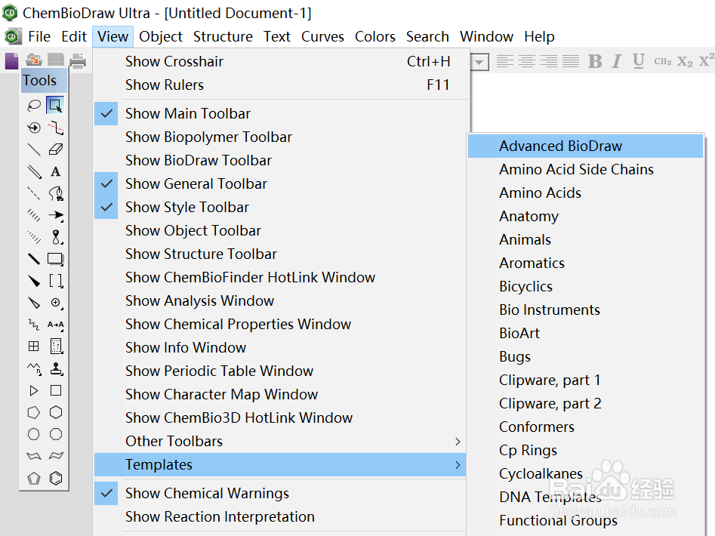Pick the Brackets tool

point(56,281)
